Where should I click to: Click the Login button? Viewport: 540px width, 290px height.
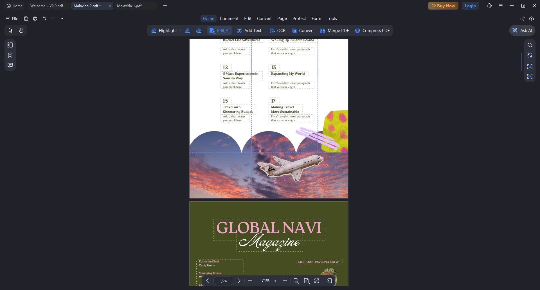point(470,6)
